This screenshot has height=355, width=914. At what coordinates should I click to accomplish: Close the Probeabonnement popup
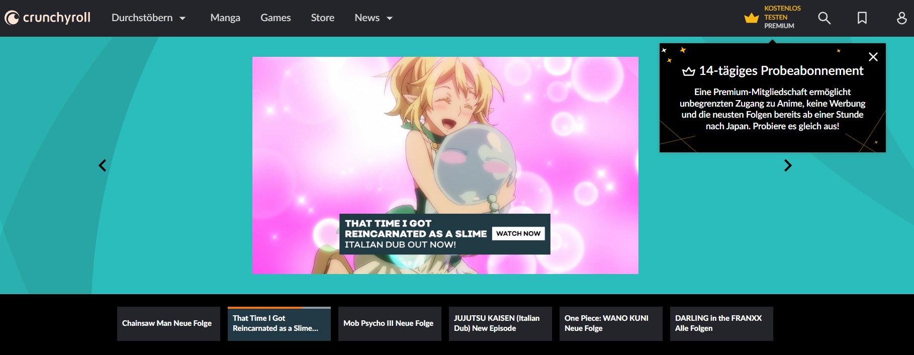click(873, 57)
